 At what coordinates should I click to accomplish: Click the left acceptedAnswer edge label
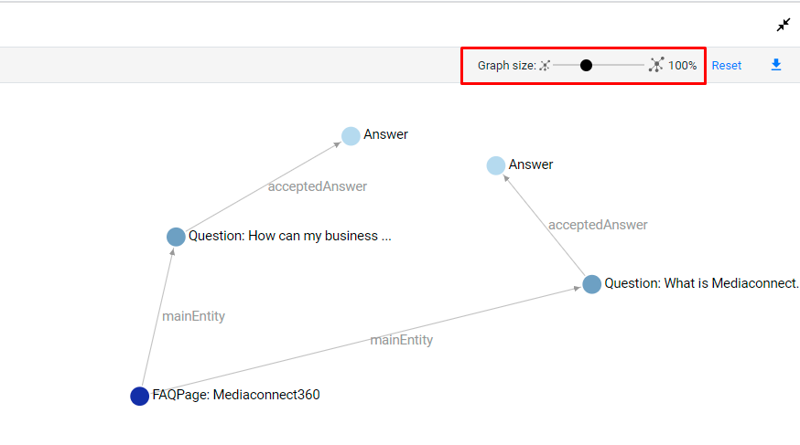coord(318,186)
